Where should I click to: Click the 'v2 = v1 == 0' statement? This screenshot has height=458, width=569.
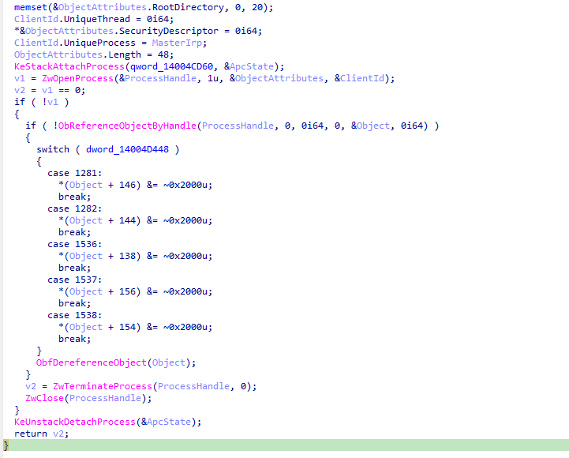50,91
